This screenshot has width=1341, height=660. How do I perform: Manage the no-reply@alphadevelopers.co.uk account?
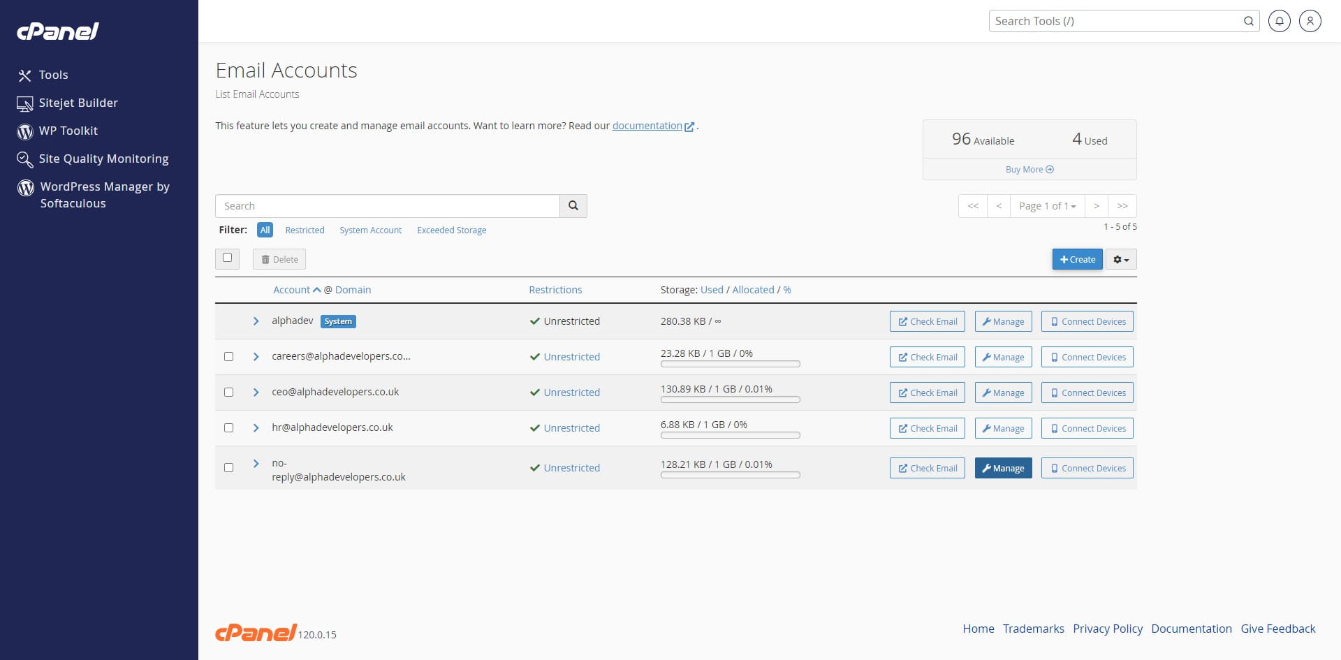click(1003, 469)
